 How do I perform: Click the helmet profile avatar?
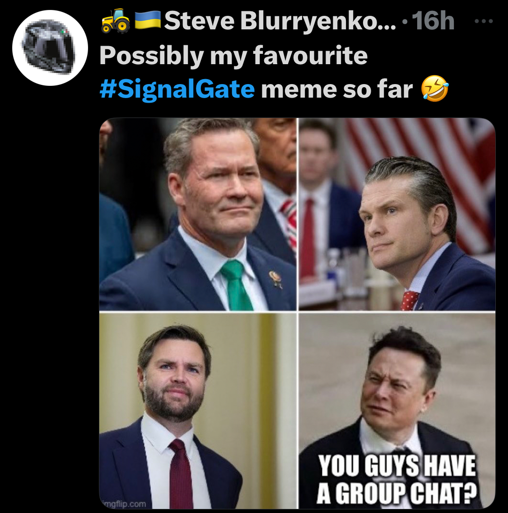(x=50, y=48)
